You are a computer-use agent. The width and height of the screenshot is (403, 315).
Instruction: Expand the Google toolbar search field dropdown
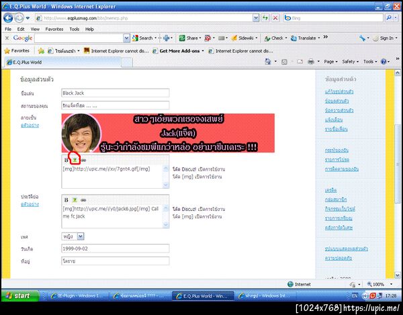click(126, 38)
